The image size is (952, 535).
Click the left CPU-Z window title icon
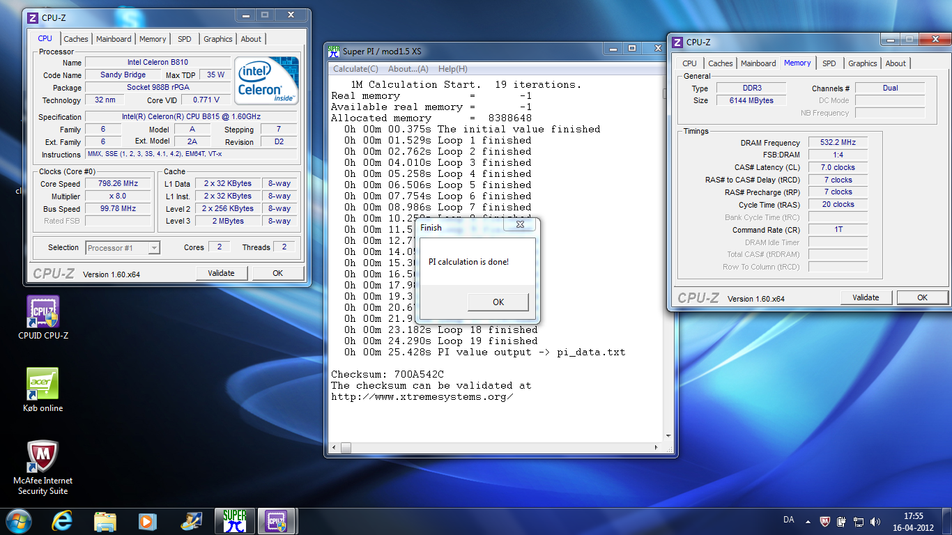coord(33,17)
